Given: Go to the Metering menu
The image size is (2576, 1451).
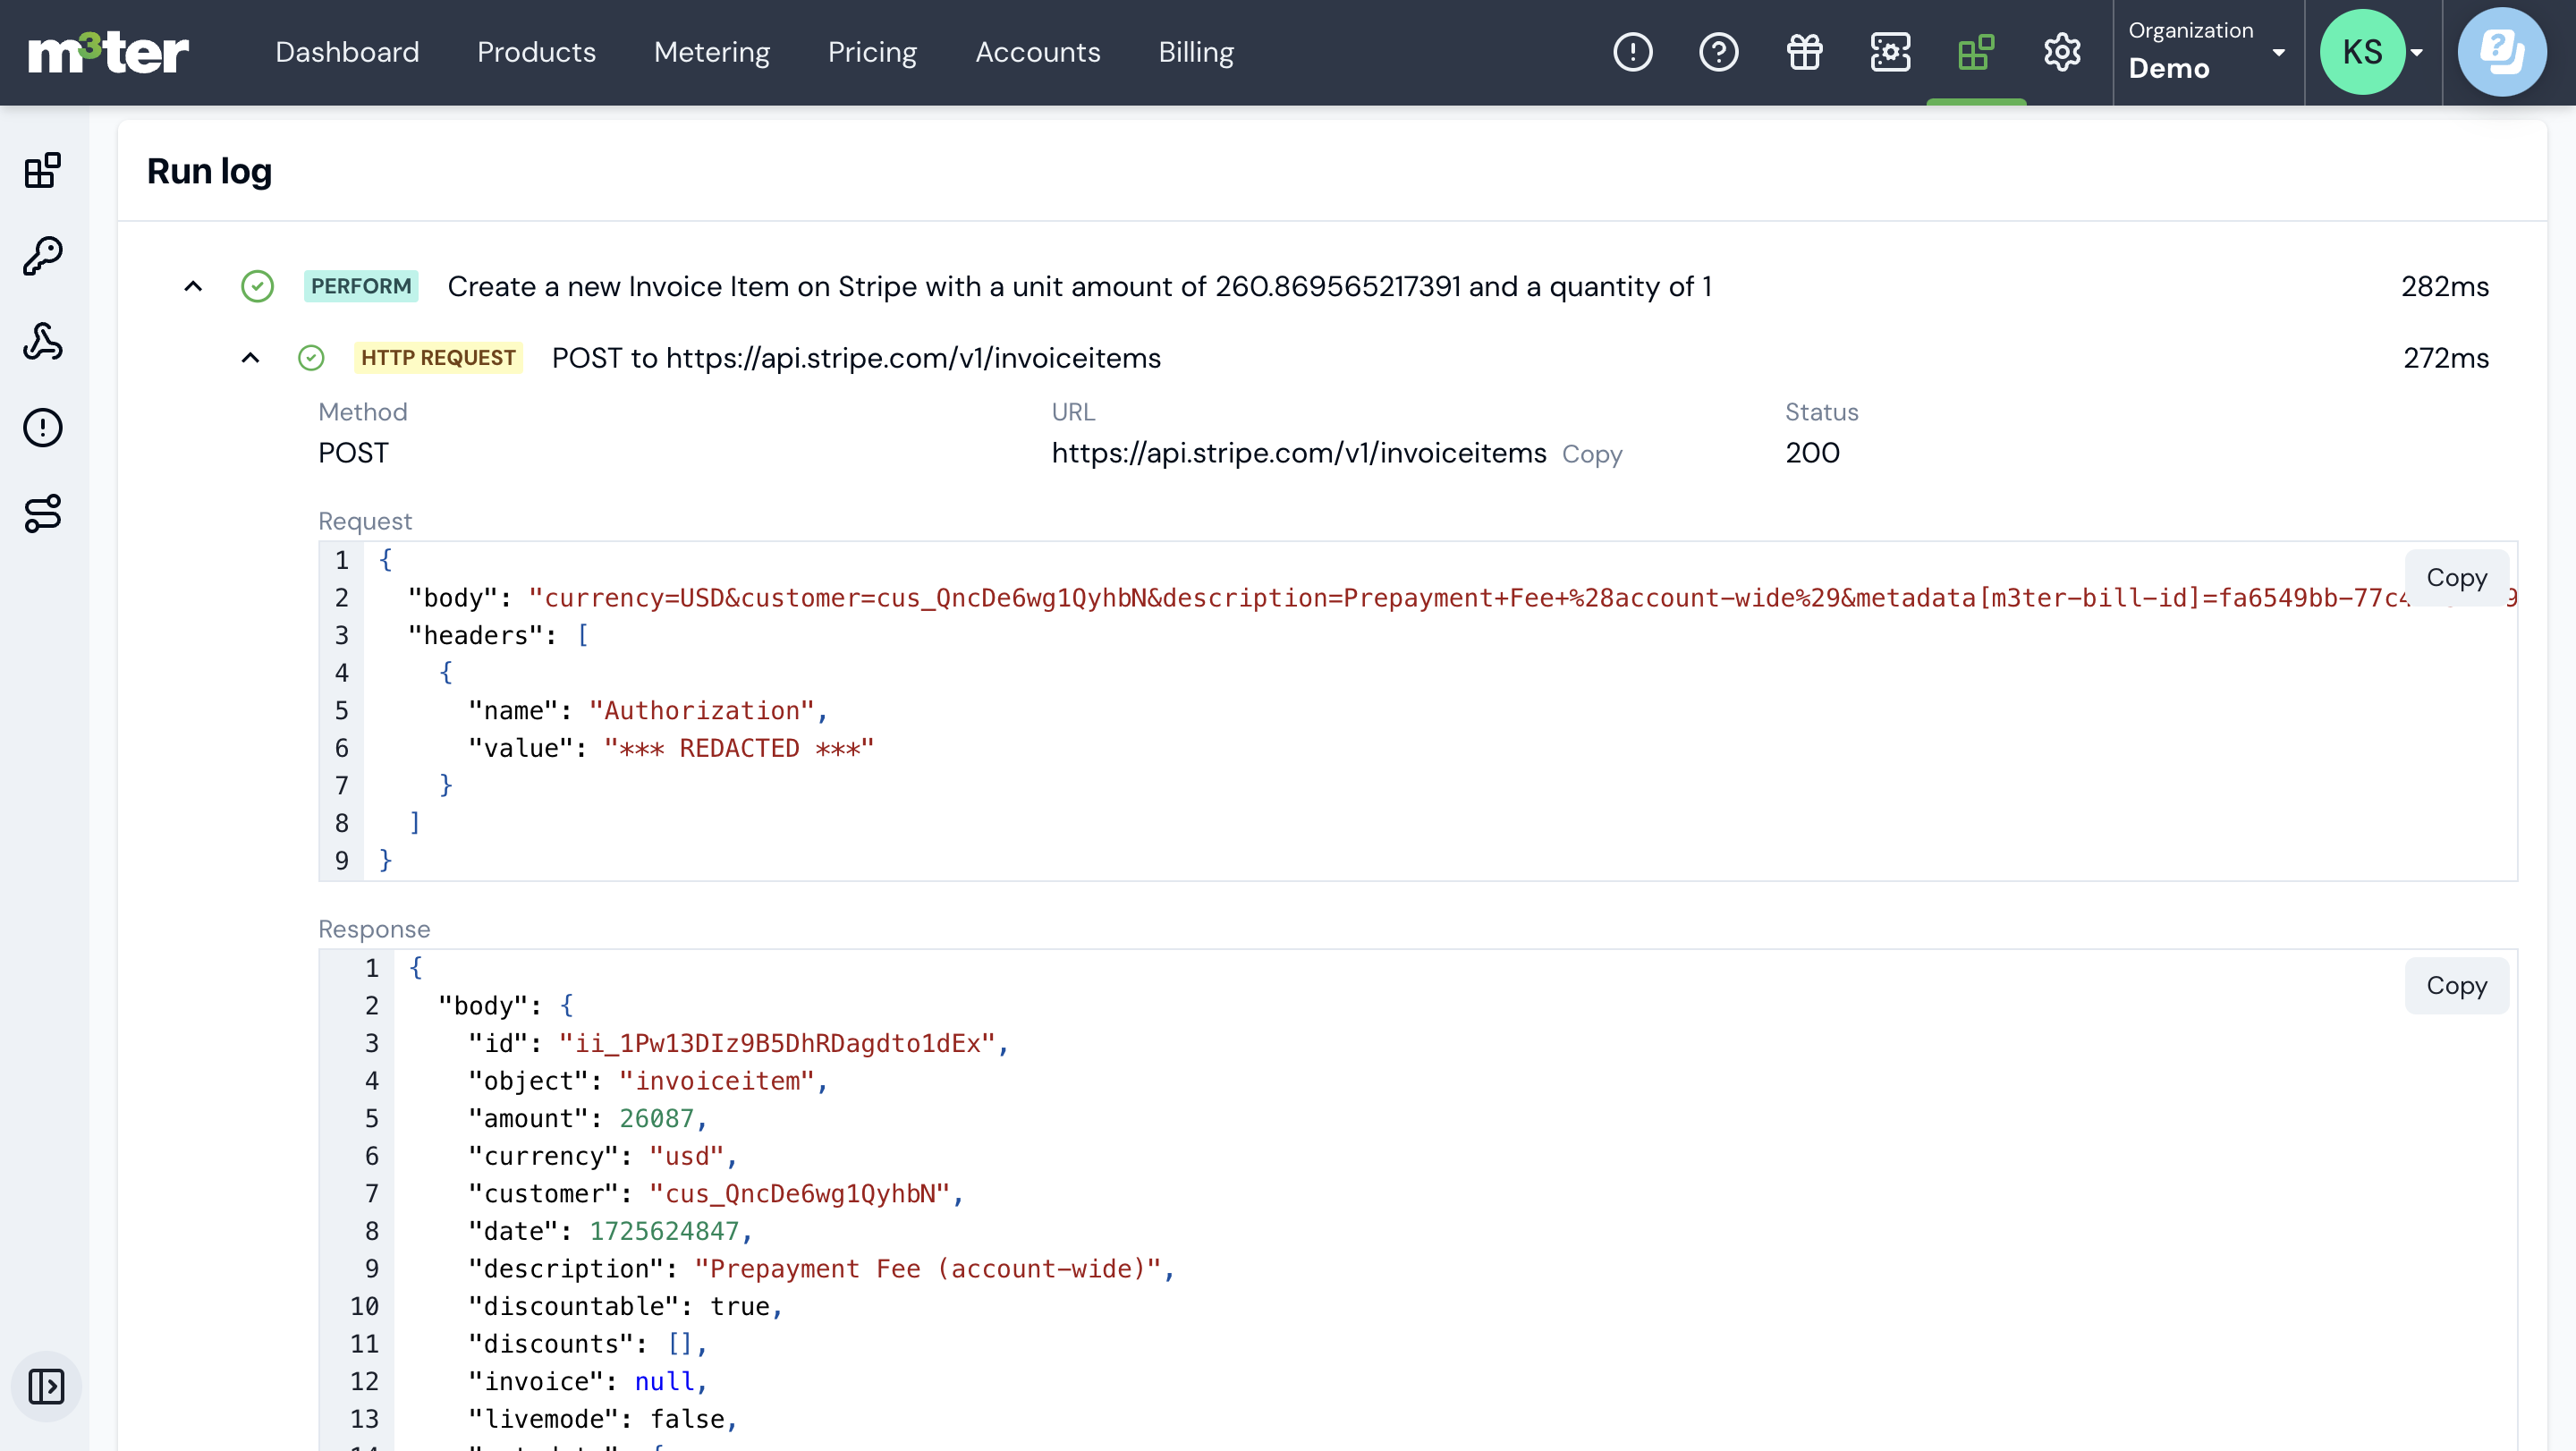Looking at the screenshot, I should click(711, 52).
